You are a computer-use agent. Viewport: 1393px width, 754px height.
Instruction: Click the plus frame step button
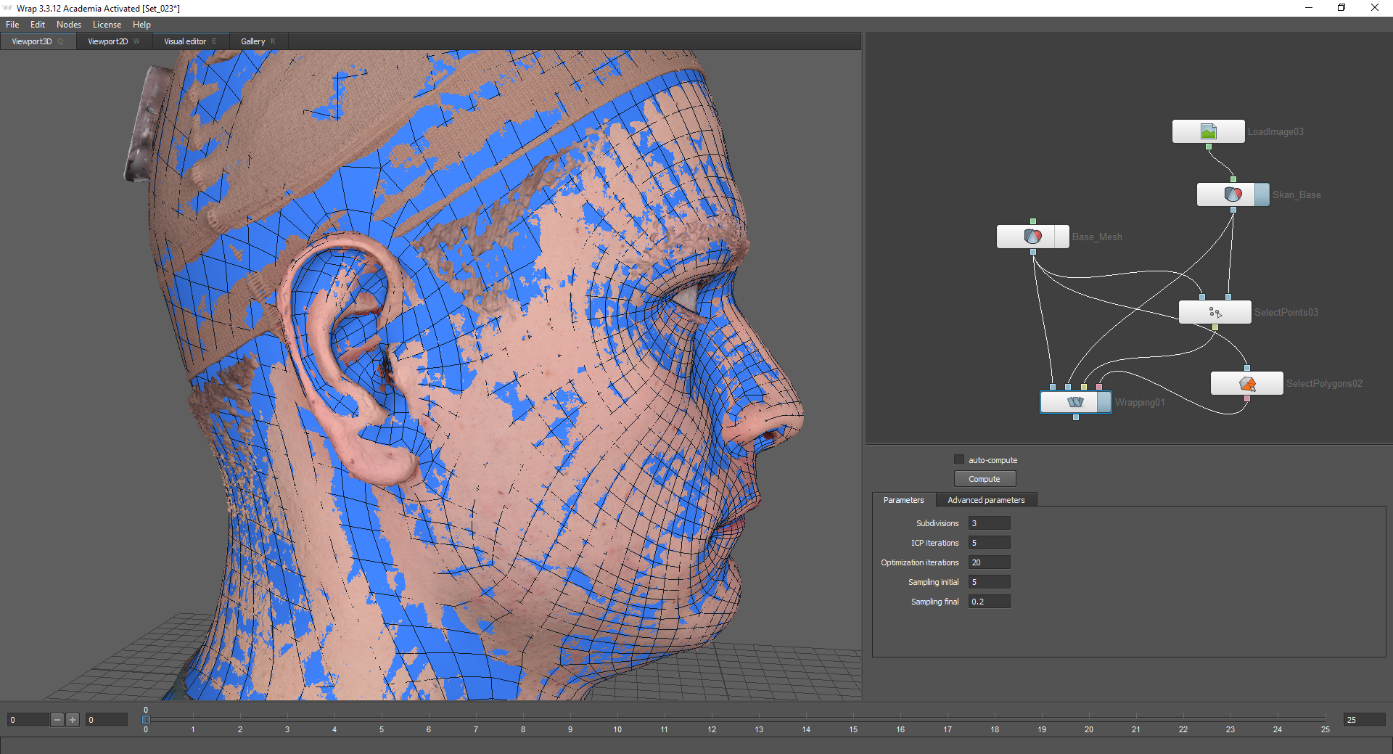click(x=73, y=720)
